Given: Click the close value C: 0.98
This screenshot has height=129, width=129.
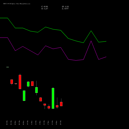Looking at the screenshot, I should tap(45, 7).
